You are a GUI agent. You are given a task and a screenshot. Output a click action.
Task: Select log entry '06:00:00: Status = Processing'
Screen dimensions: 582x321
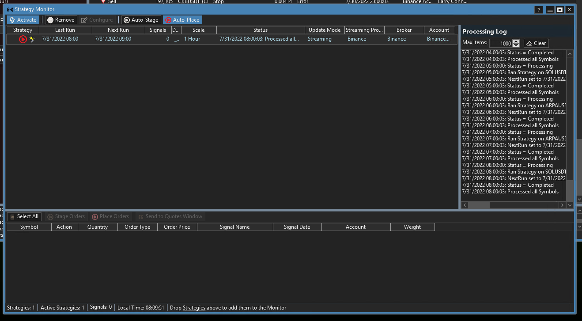point(507,99)
